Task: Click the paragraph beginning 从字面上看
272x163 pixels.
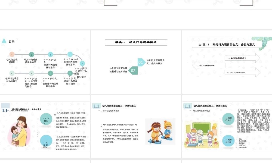Action: click(x=253, y=121)
